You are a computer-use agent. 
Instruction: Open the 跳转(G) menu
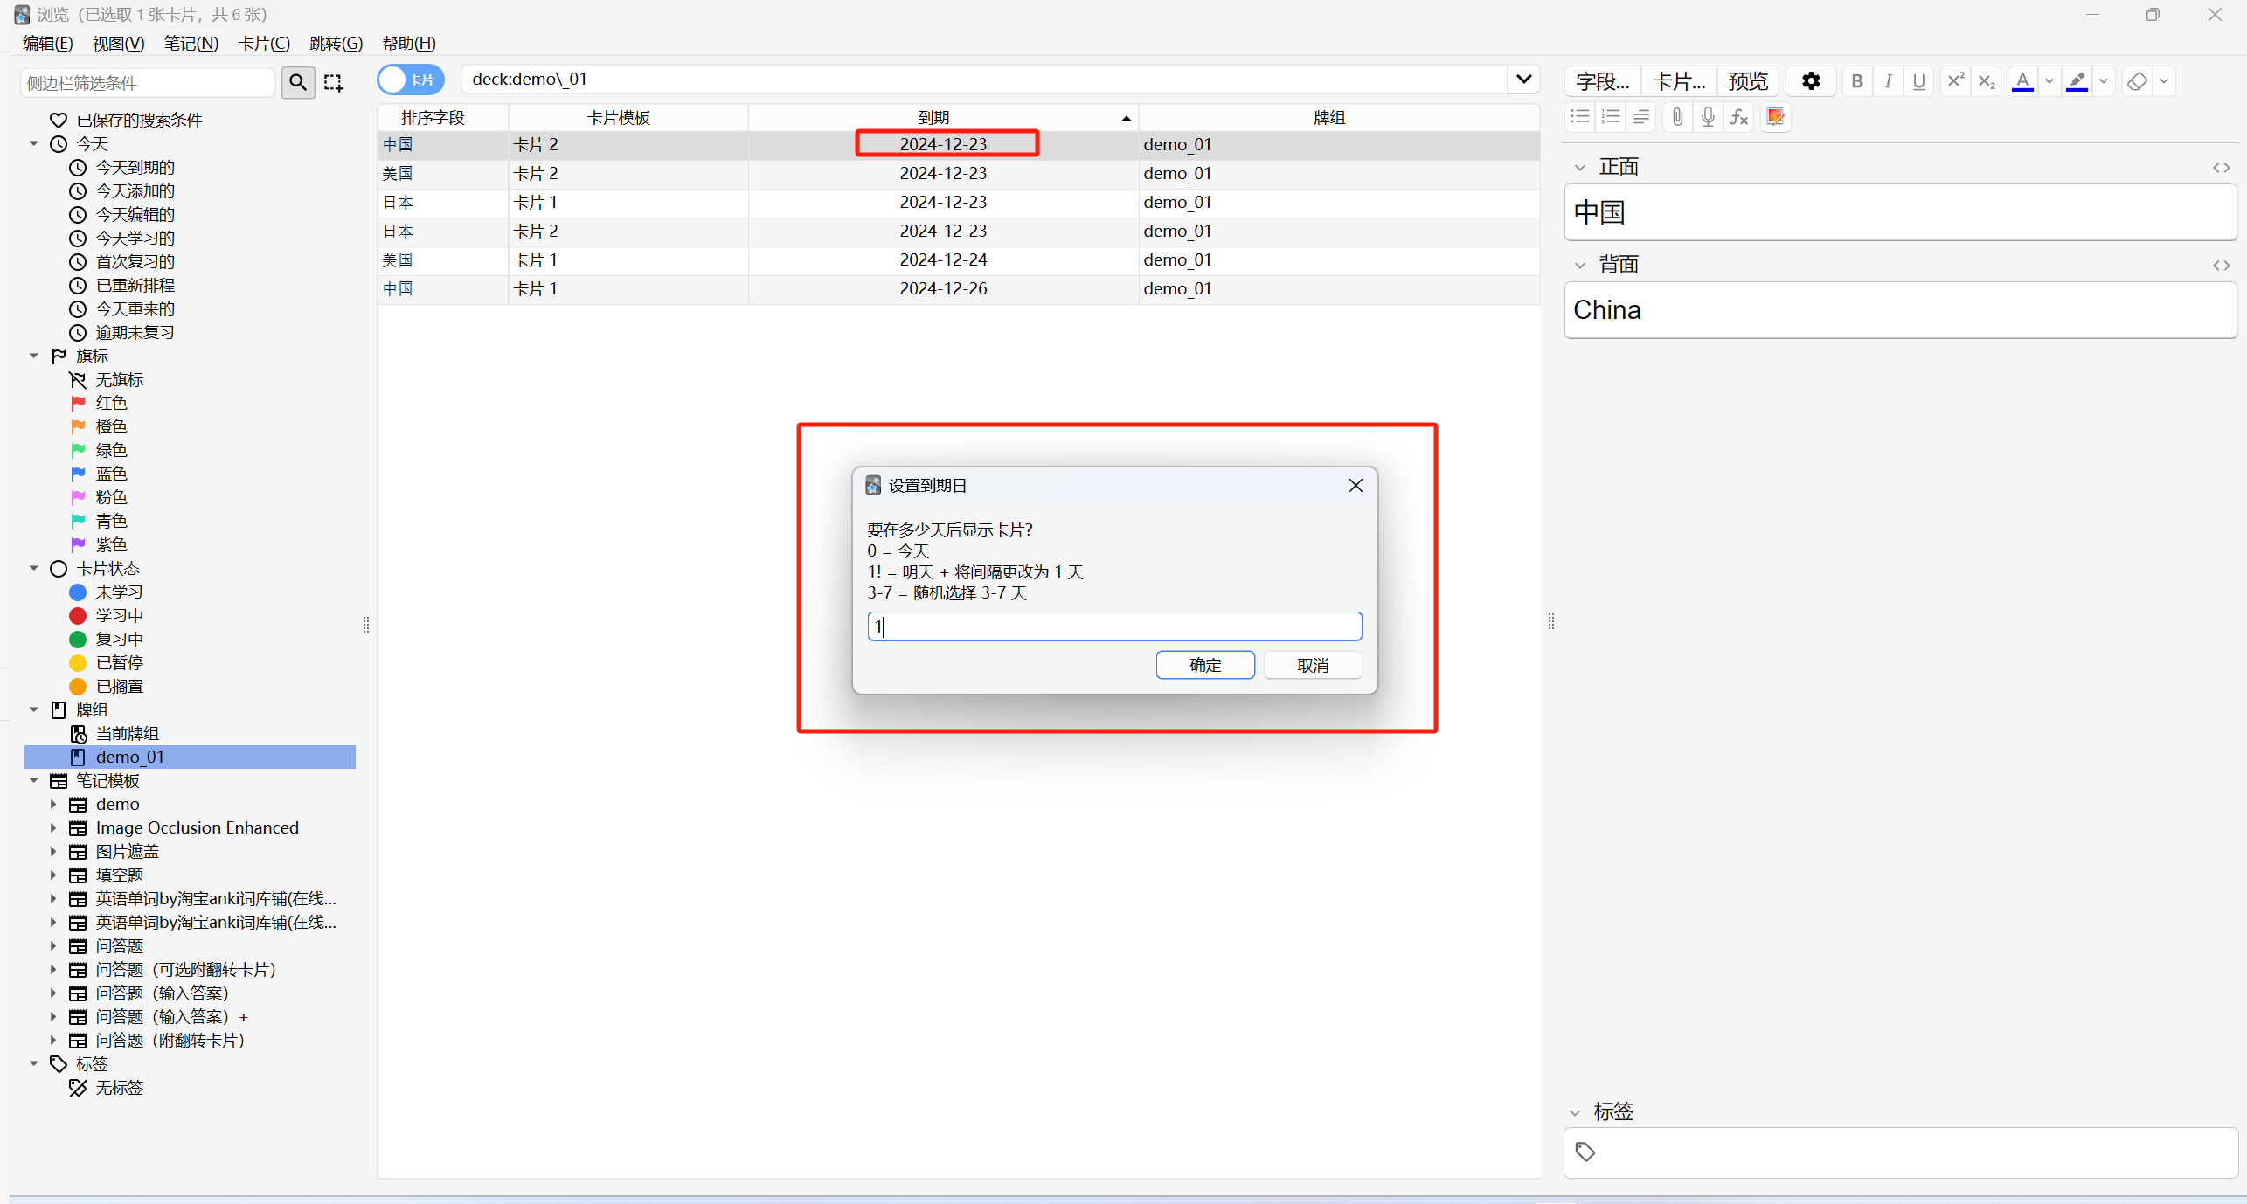pos(336,43)
